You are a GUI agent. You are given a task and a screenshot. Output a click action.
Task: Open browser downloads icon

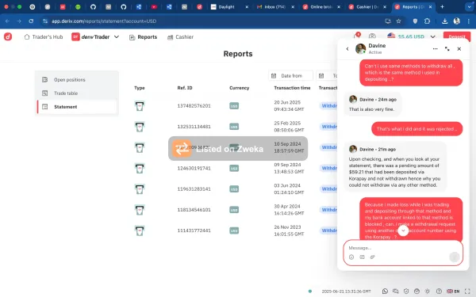click(444, 21)
